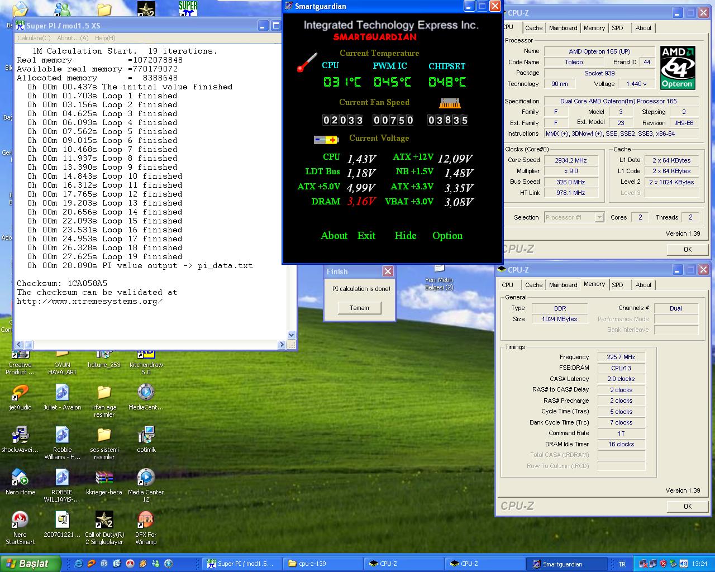
Task: Open the About...(A) menu in Super PI
Action: 73,38
